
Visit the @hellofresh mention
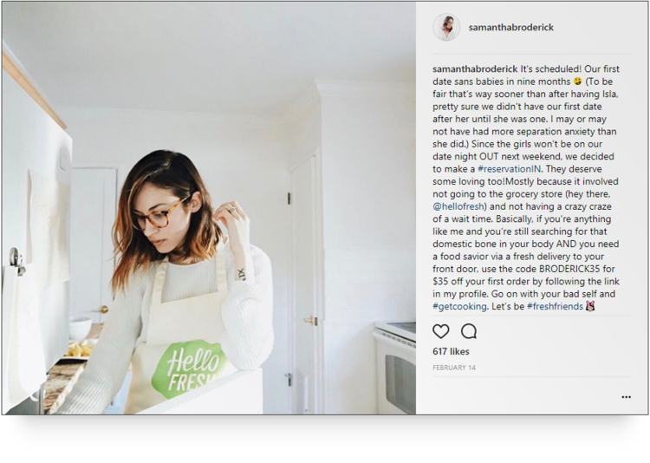(459, 206)
